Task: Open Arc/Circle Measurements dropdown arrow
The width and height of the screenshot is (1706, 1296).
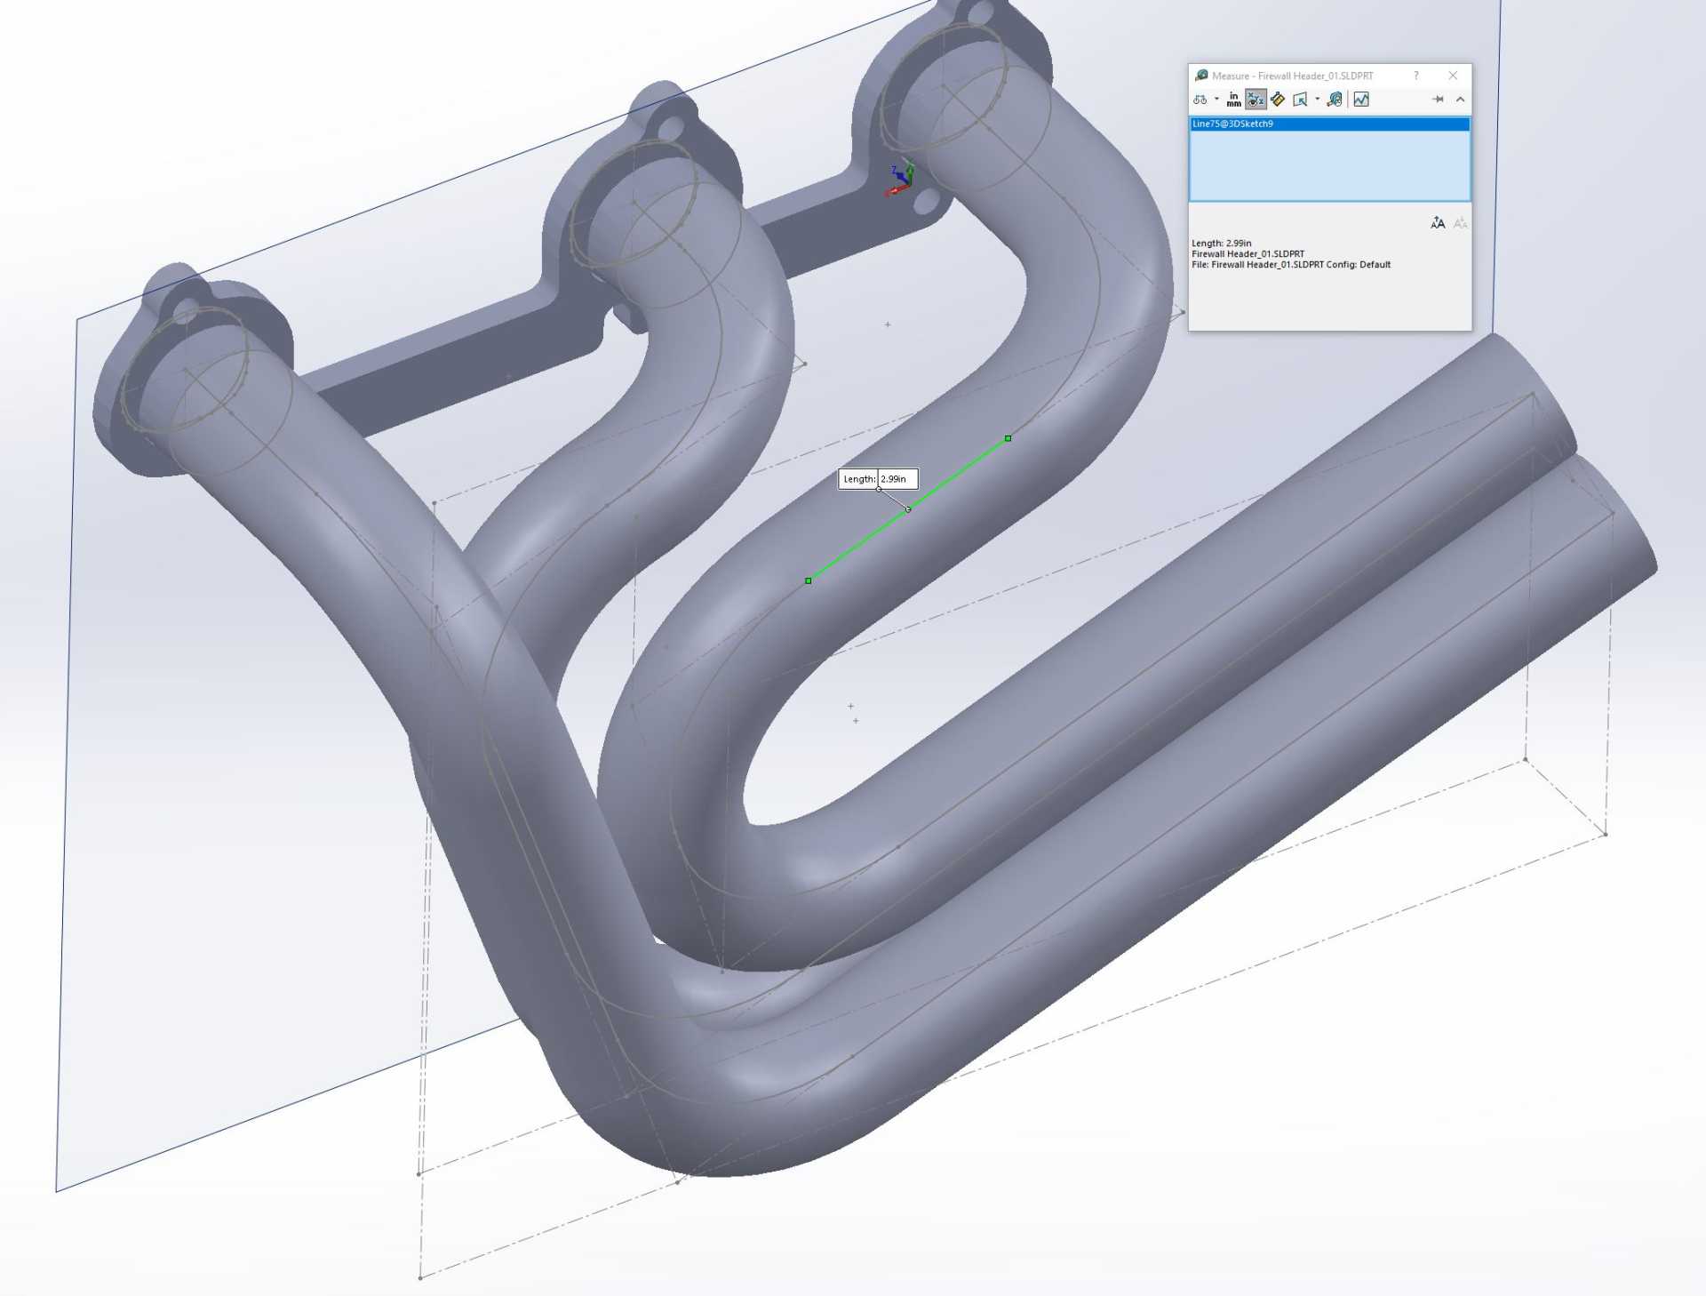Action: point(1216,100)
